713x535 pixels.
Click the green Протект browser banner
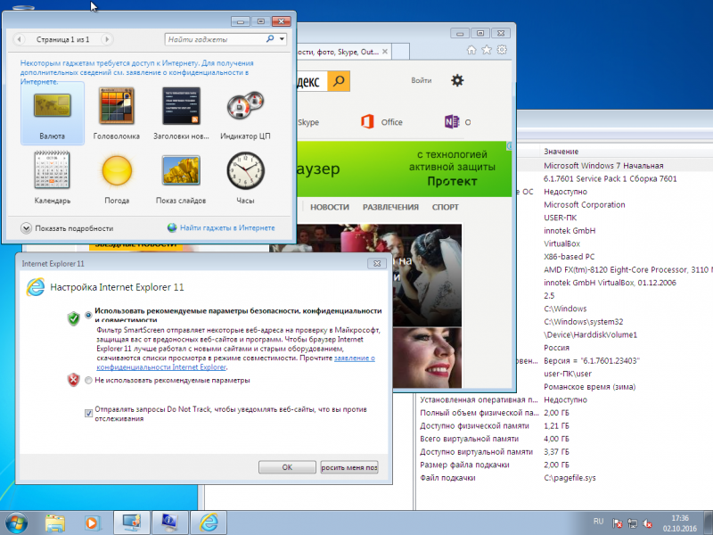tap(405, 169)
